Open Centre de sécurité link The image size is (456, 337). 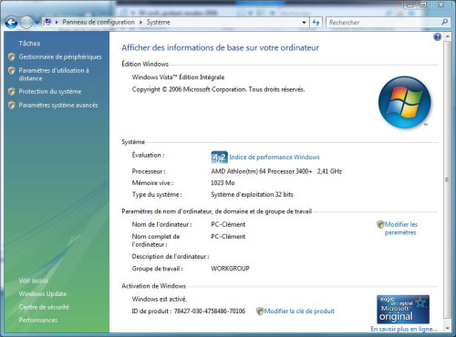[44, 307]
